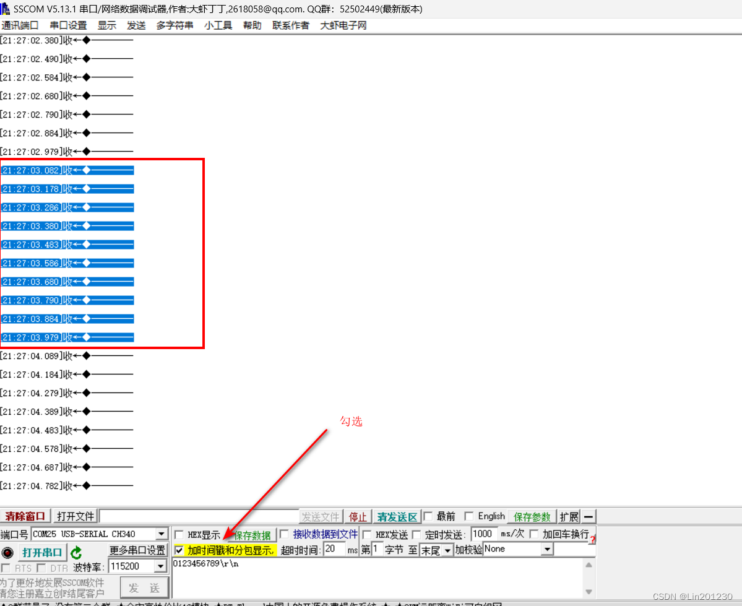Open the COM25 port selection dropdown
This screenshot has height=606, width=742.
click(161, 534)
